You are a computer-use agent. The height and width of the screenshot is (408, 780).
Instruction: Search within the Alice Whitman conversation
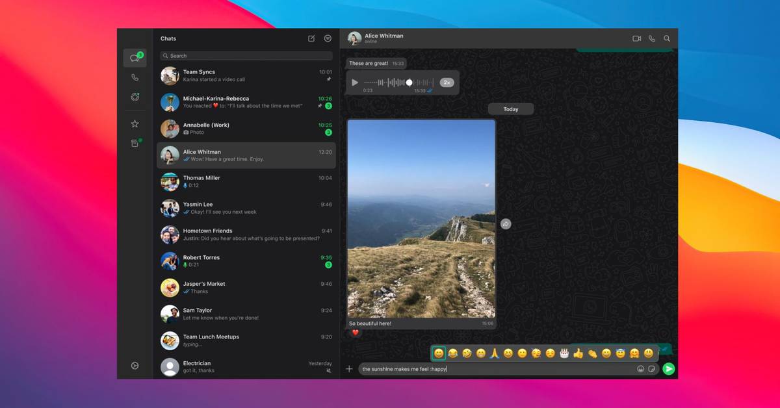tap(667, 39)
